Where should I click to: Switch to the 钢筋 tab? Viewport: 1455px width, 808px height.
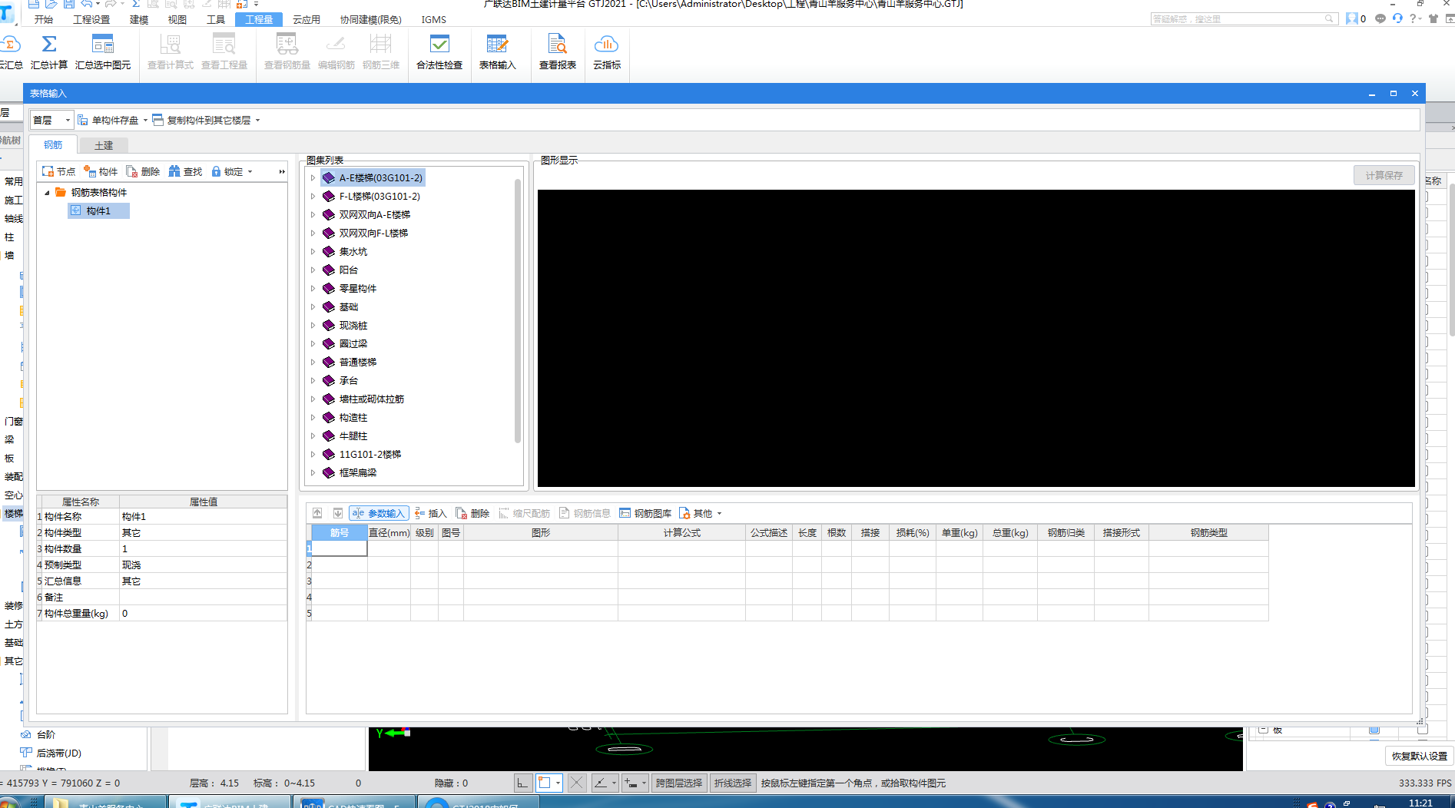[x=53, y=144]
